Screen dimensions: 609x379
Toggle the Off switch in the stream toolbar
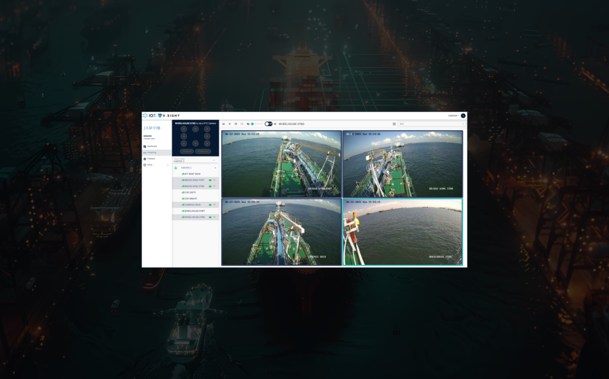[269, 124]
